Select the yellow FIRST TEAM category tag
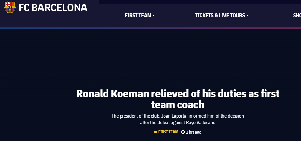The height and width of the screenshot is (141, 301). click(x=168, y=132)
